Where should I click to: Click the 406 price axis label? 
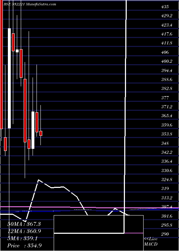tap(165, 52)
